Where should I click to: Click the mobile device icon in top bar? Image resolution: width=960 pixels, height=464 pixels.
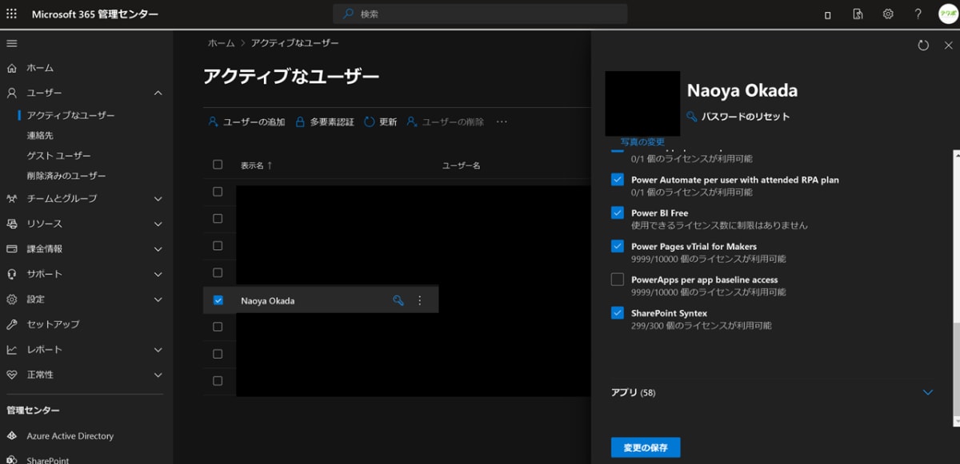827,14
